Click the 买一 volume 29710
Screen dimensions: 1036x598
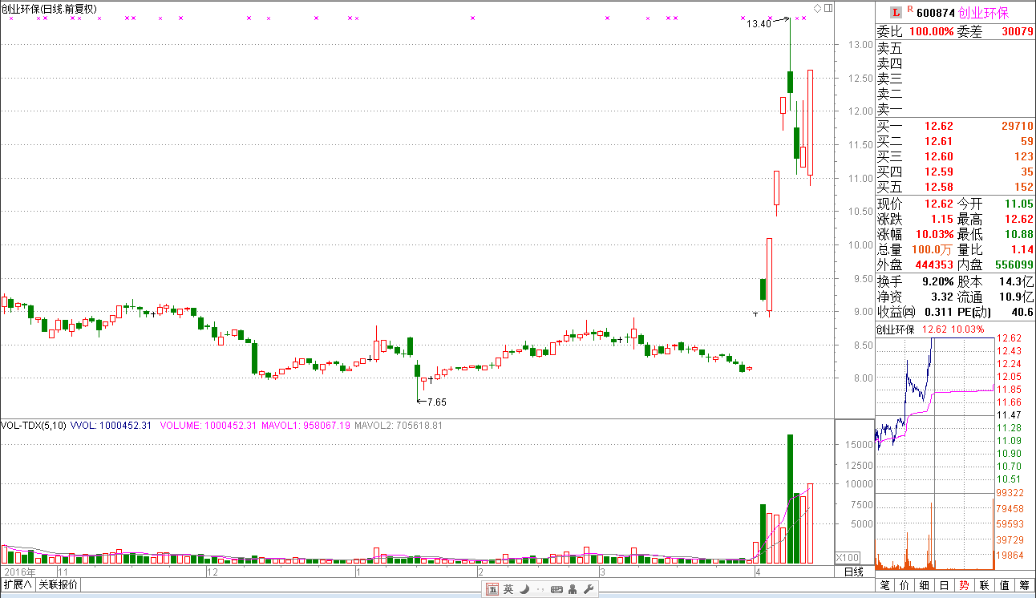(x=1018, y=126)
